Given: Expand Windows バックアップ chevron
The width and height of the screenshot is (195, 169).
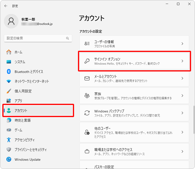Looking at the screenshot, I should [182, 113].
